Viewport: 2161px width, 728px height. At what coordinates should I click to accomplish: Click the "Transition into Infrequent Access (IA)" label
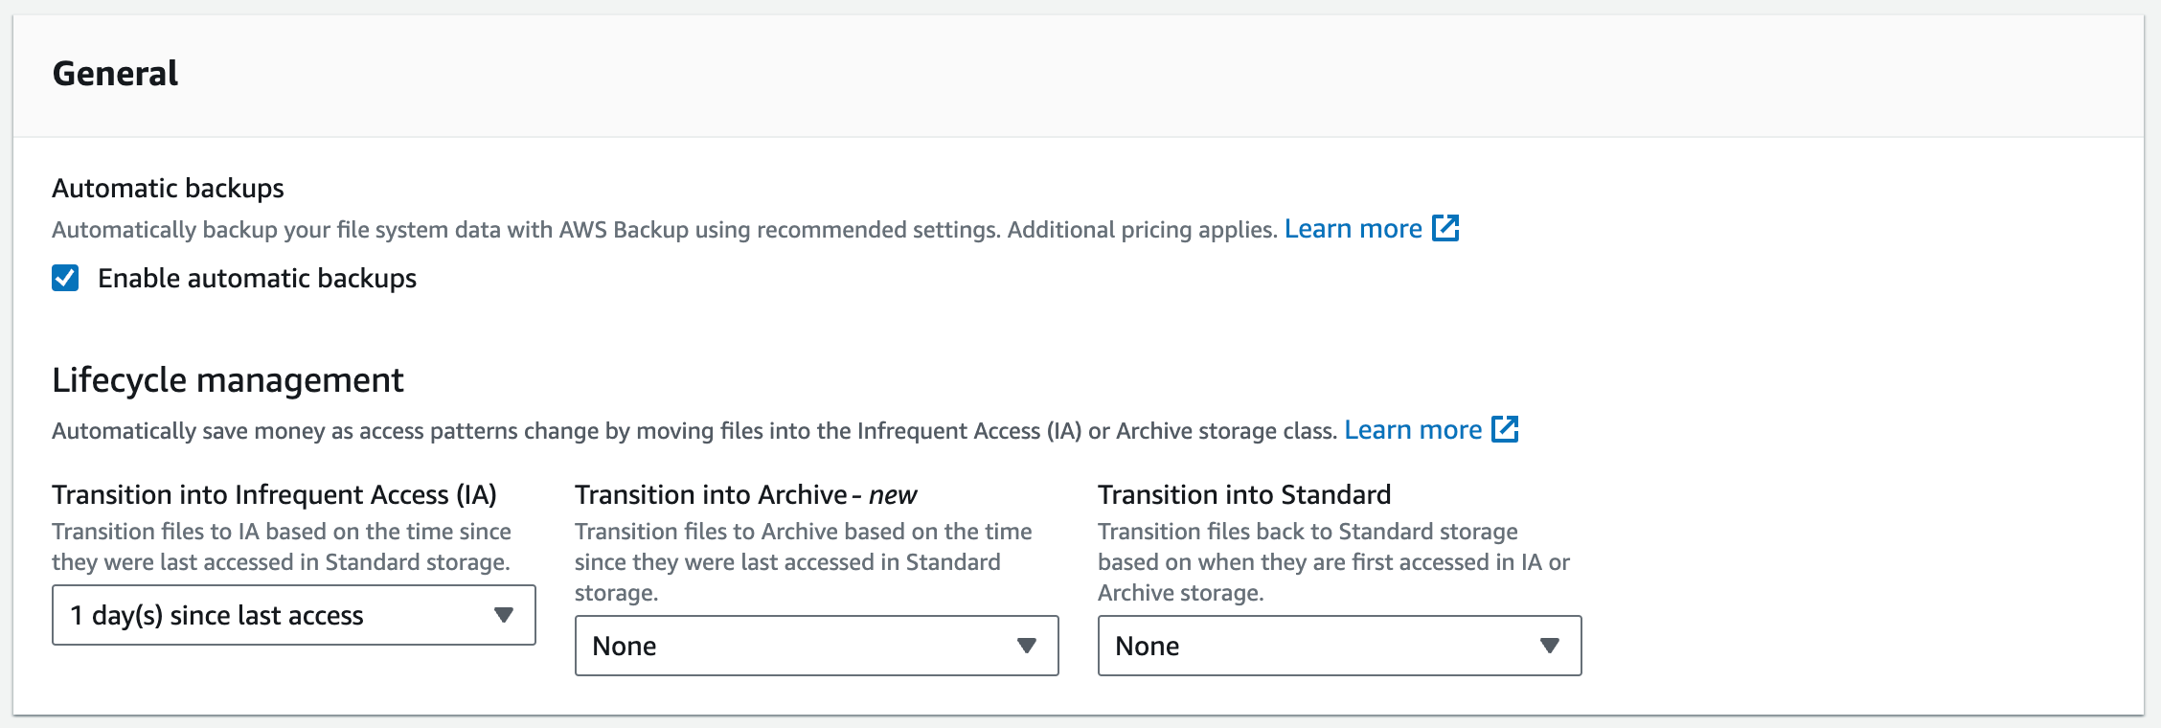[274, 494]
